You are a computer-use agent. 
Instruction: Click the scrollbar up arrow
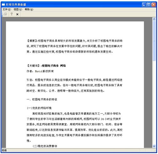point(154,19)
